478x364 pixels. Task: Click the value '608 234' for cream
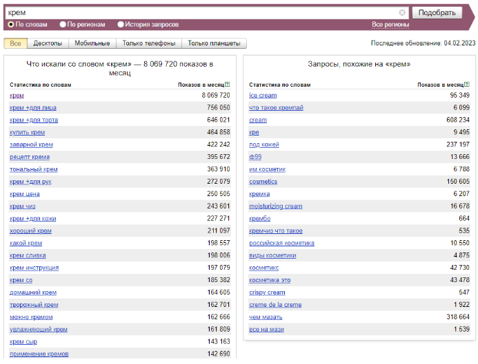457,120
